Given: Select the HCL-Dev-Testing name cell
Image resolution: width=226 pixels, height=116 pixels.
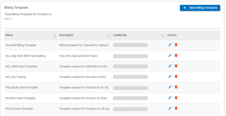Looking at the screenshot, I should [16, 77].
